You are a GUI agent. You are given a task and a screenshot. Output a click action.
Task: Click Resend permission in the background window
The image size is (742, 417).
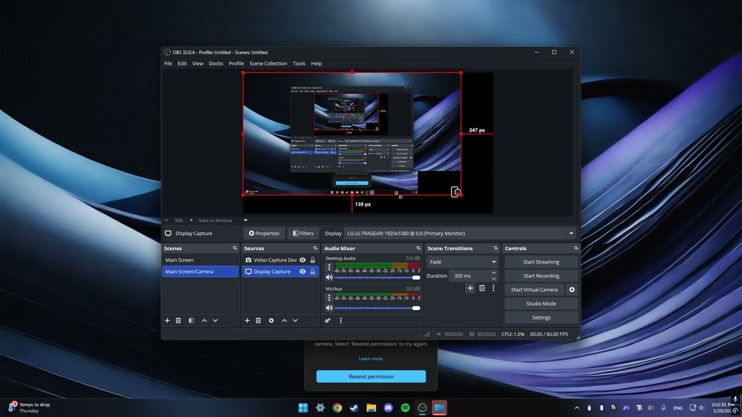click(371, 376)
